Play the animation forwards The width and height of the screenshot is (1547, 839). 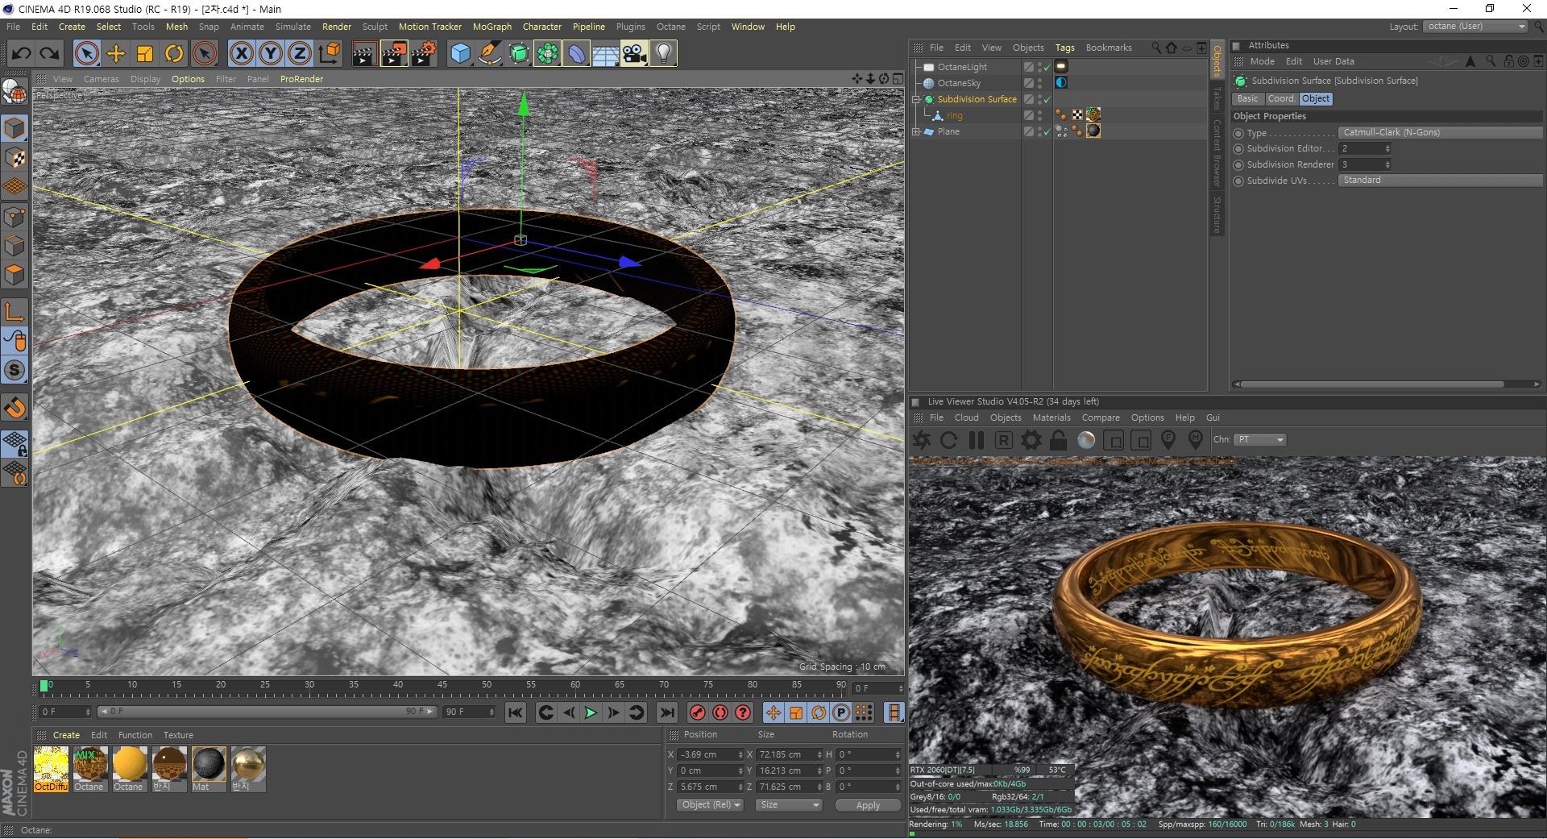pos(591,712)
